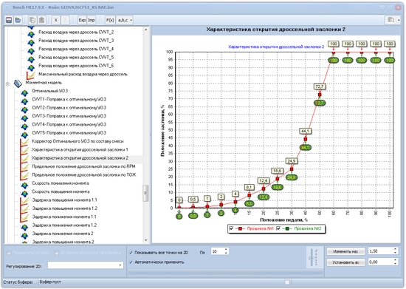Select 'Оптимальный УОЗ' in the tree

tap(49, 91)
